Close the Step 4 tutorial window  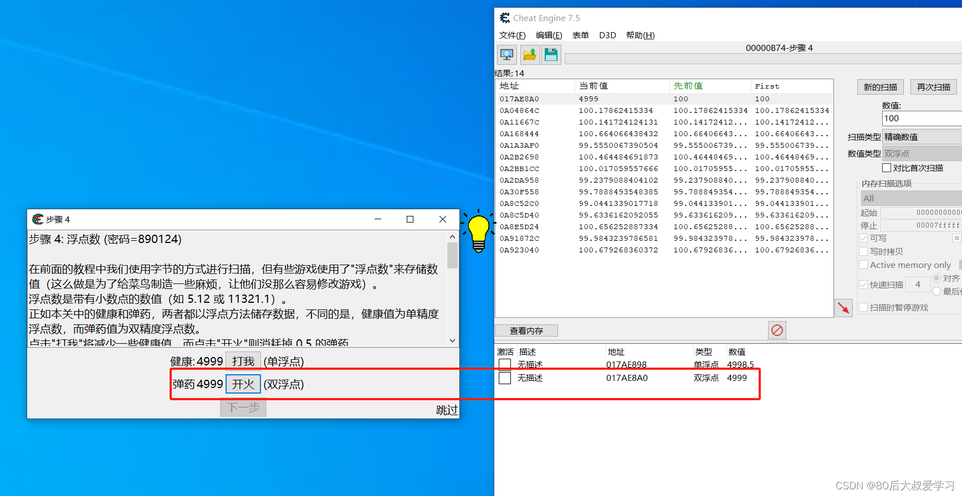[x=442, y=219]
